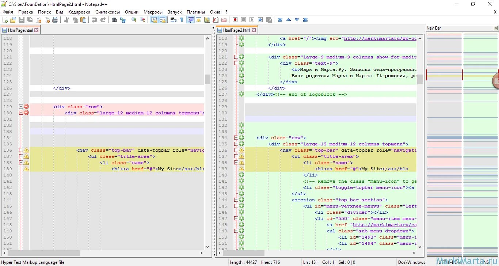Start macro recording with red circle icon
The height and width of the screenshot is (266, 499).
(x=235, y=20)
